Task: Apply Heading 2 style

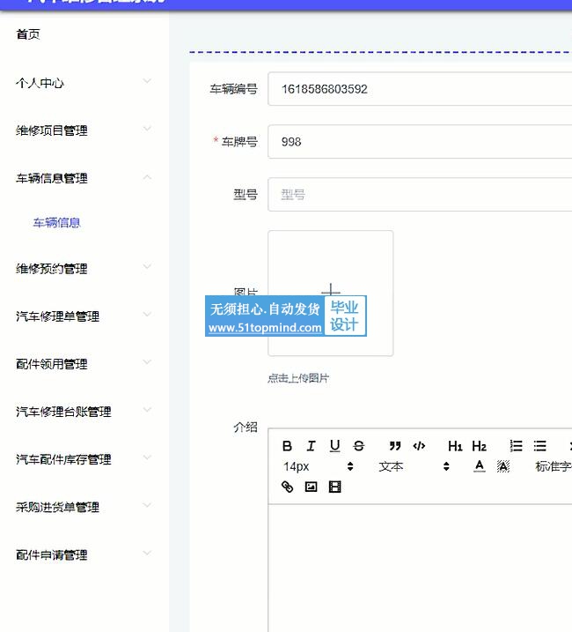Action: 479,446
